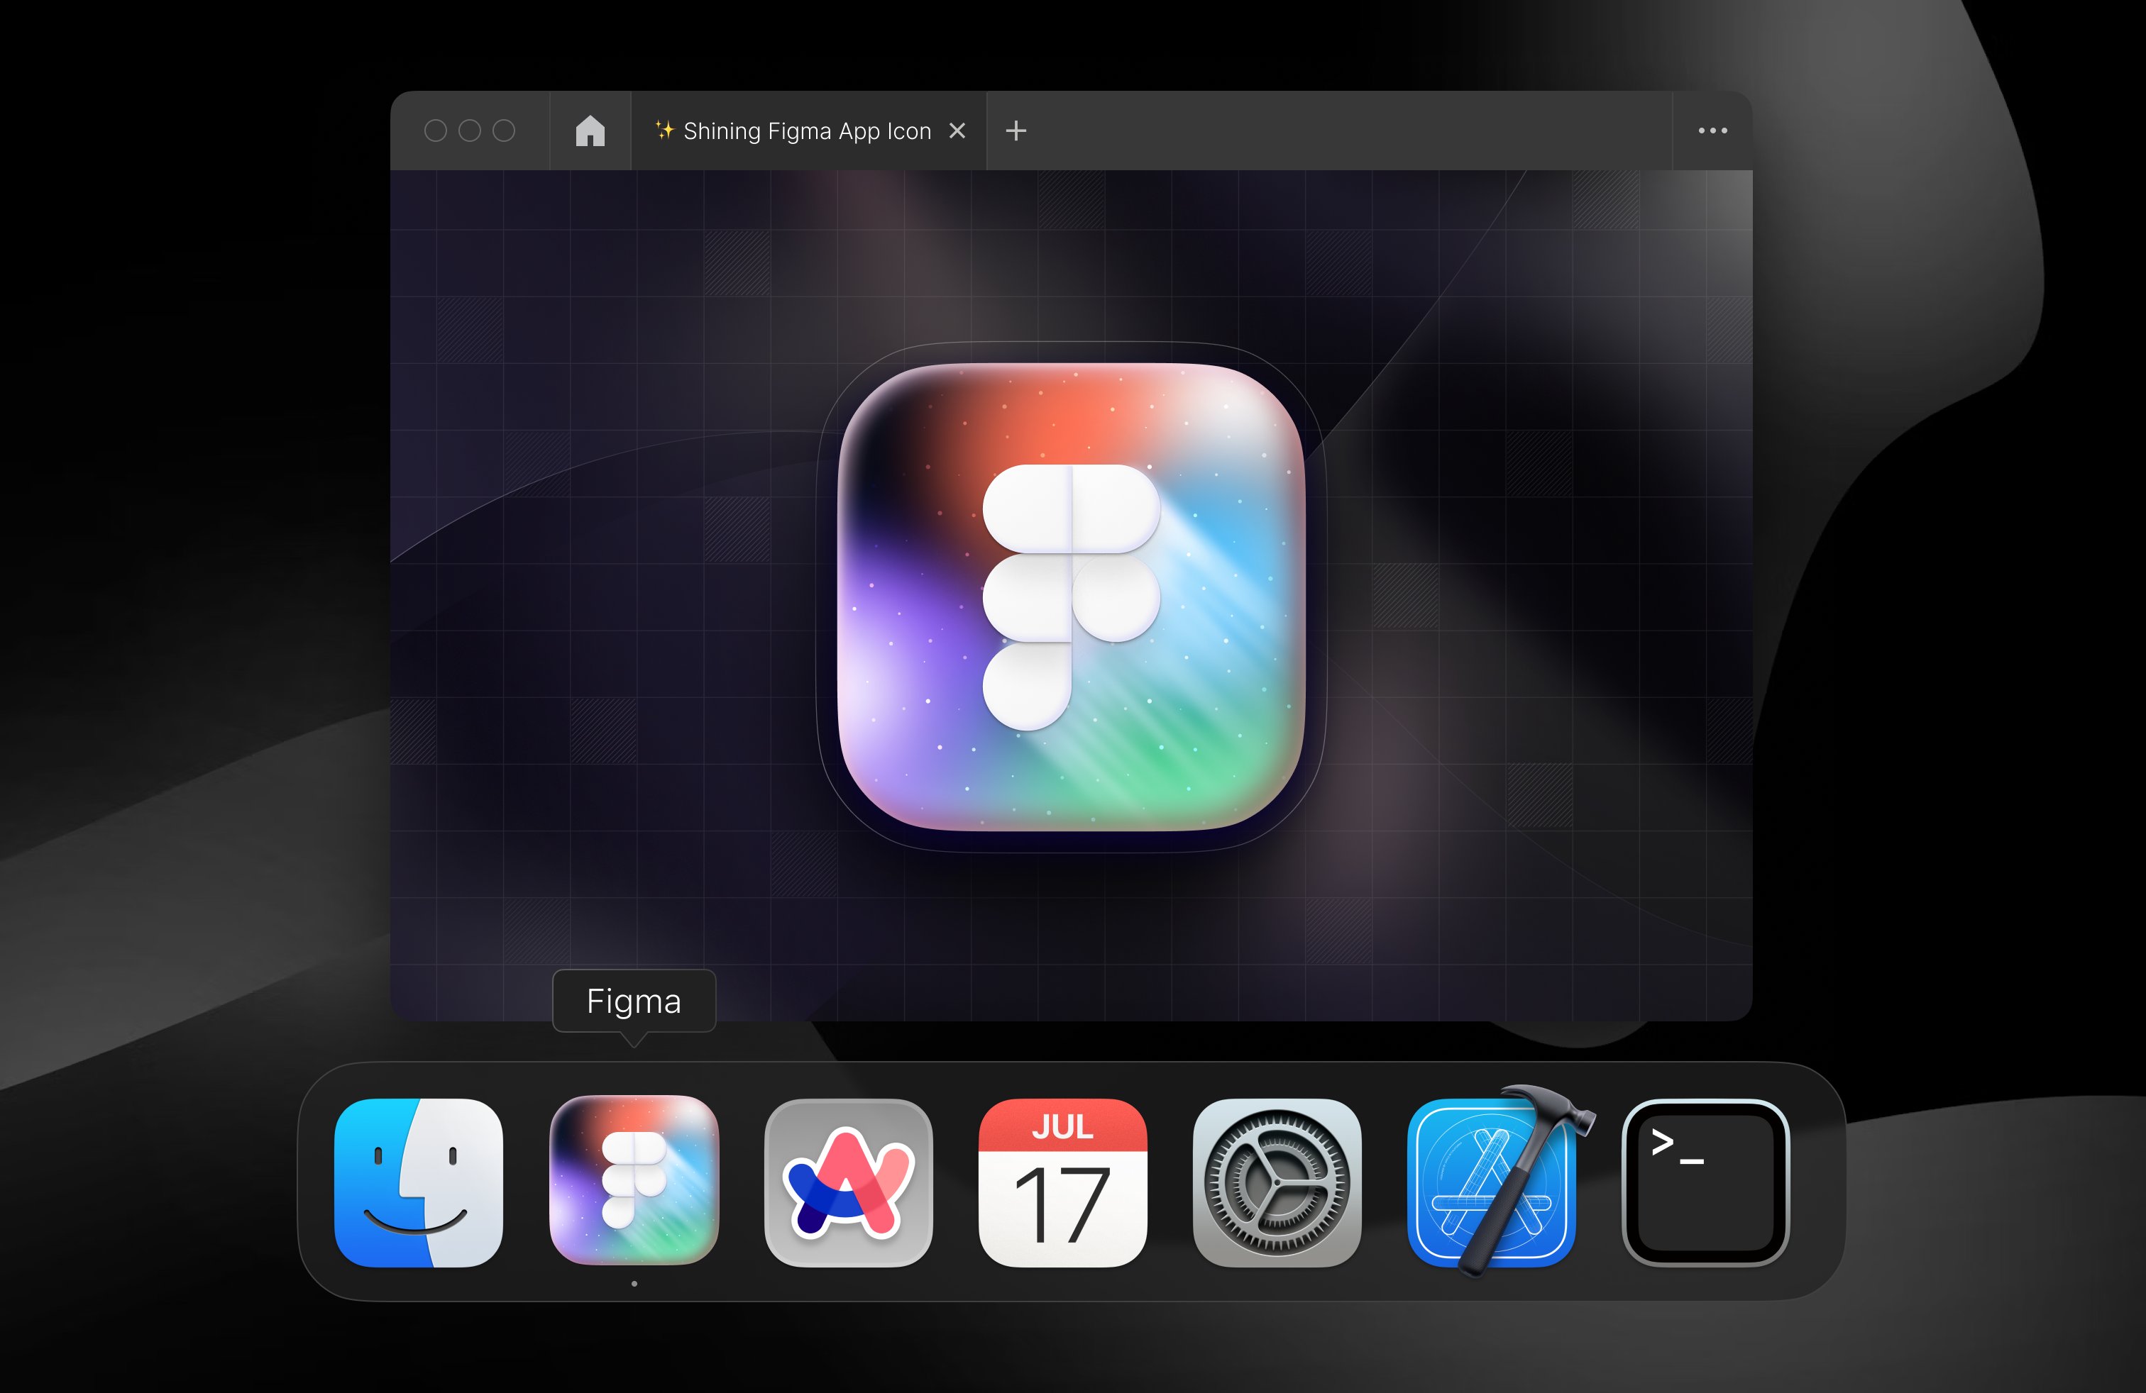Click the Figma icon in dock

pyautogui.click(x=634, y=1180)
